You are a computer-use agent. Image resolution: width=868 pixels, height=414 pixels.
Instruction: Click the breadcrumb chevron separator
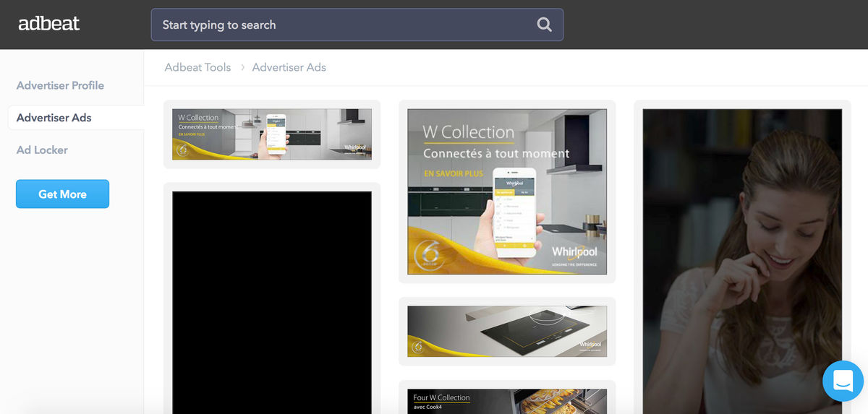242,67
